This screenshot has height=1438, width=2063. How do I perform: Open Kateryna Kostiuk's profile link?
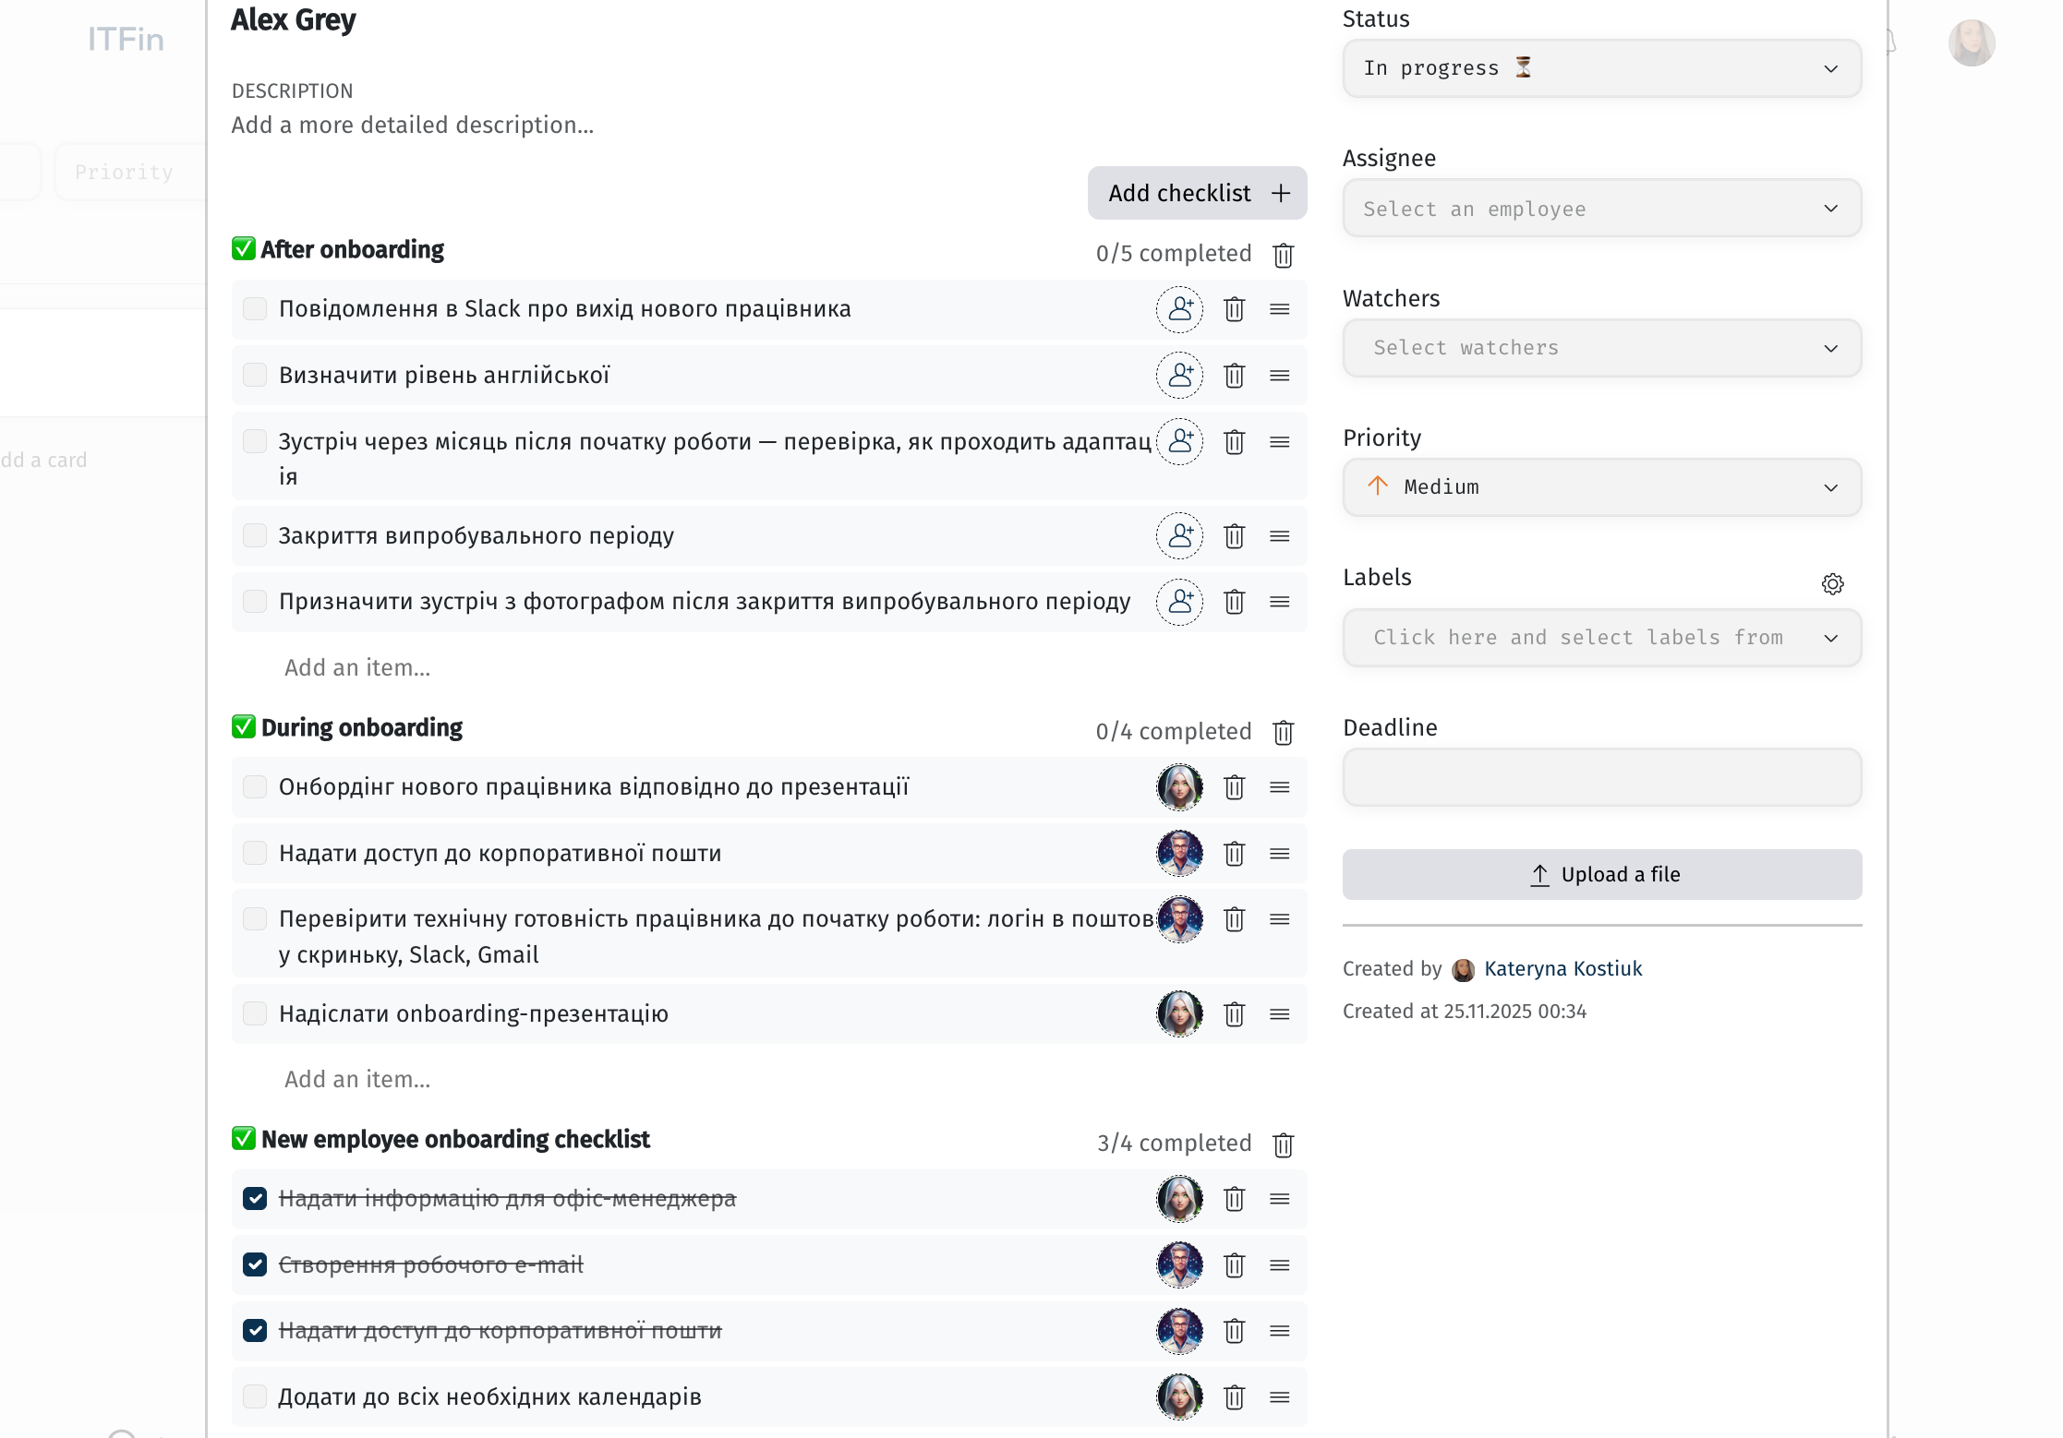pyautogui.click(x=1562, y=969)
